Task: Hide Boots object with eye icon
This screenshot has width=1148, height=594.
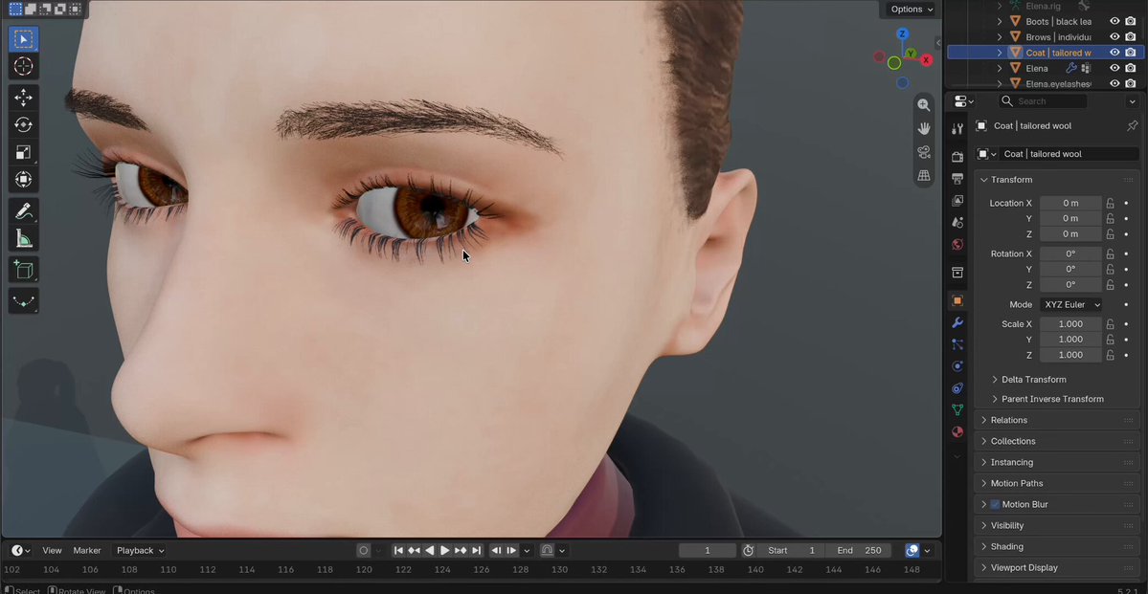Action: point(1114,21)
